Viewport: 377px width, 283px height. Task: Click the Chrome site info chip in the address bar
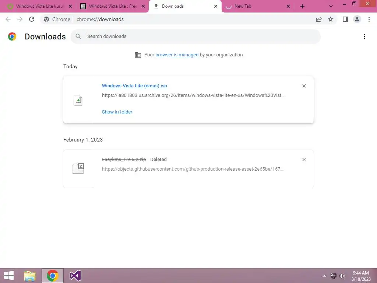(x=57, y=19)
